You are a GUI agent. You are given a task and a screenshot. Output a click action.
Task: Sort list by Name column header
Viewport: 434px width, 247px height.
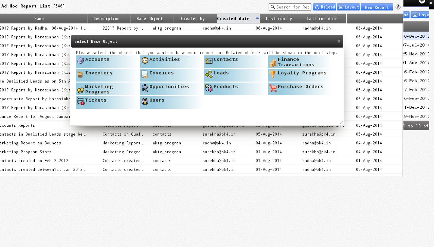(39, 19)
